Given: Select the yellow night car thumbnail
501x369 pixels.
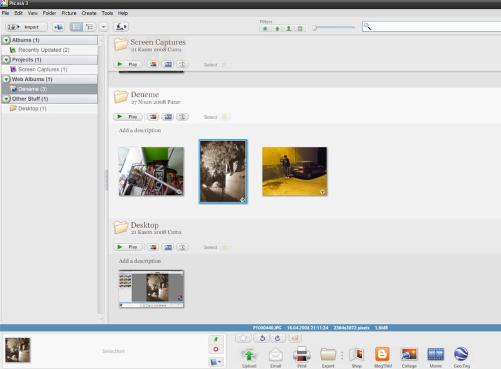Looking at the screenshot, I should 294,171.
